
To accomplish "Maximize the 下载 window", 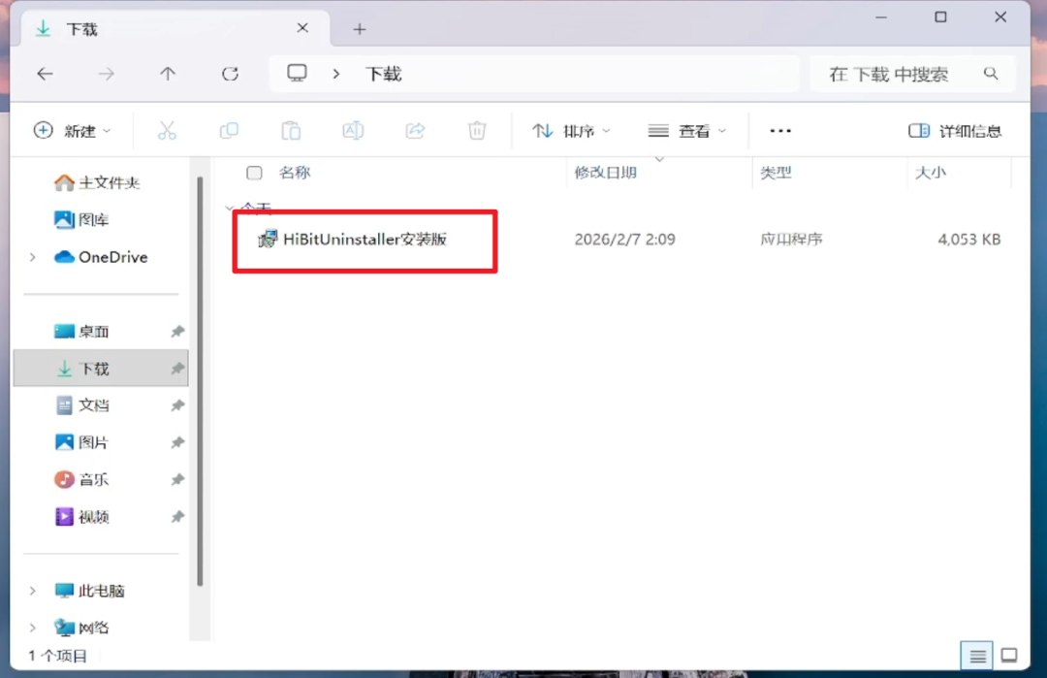I will coord(940,17).
